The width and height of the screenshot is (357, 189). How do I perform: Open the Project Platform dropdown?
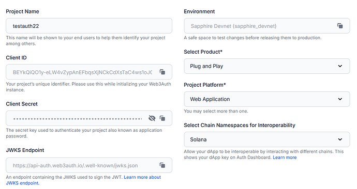coord(267,99)
